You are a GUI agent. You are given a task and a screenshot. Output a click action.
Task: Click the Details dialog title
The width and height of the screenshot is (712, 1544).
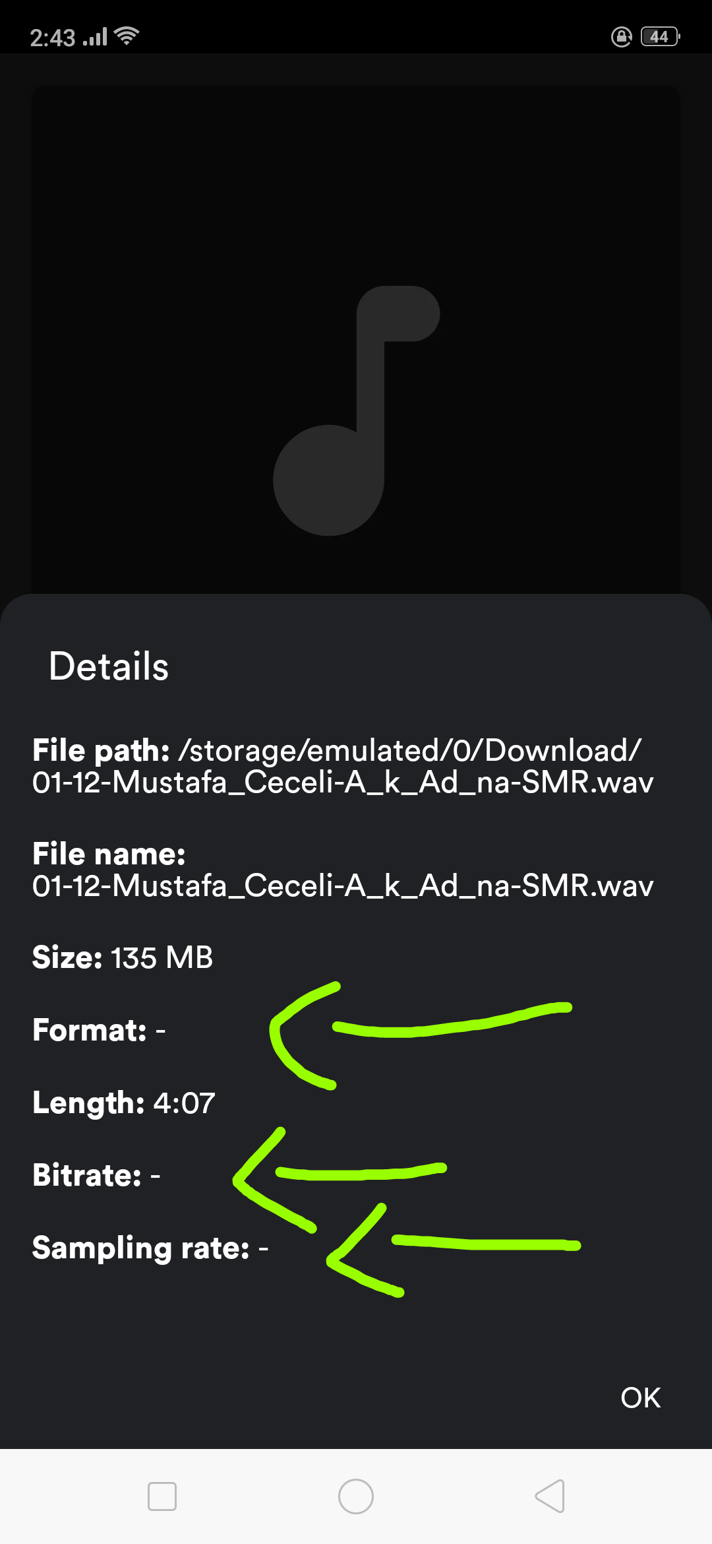[108, 666]
